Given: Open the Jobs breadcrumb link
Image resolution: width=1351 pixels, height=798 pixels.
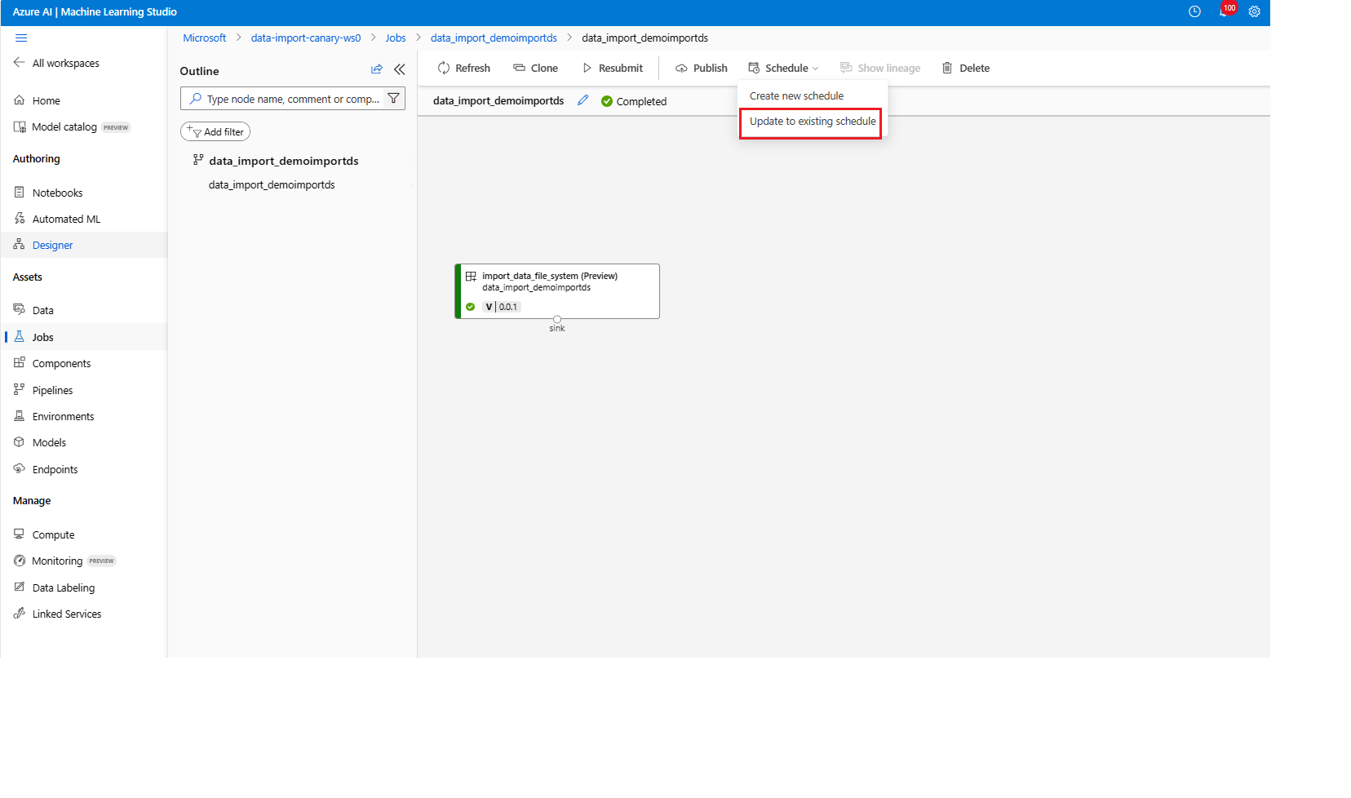Looking at the screenshot, I should click(x=395, y=38).
